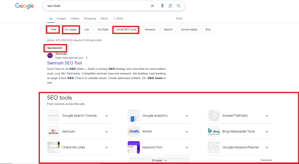
Task: Click the Semrush logo thumbnail in the list
Action: pyautogui.click(x=53, y=132)
